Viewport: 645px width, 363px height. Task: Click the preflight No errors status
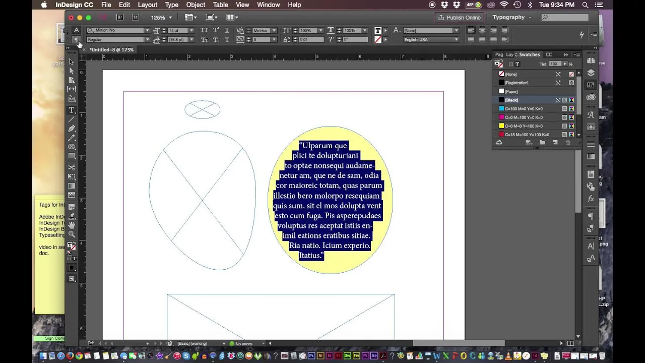click(x=241, y=343)
